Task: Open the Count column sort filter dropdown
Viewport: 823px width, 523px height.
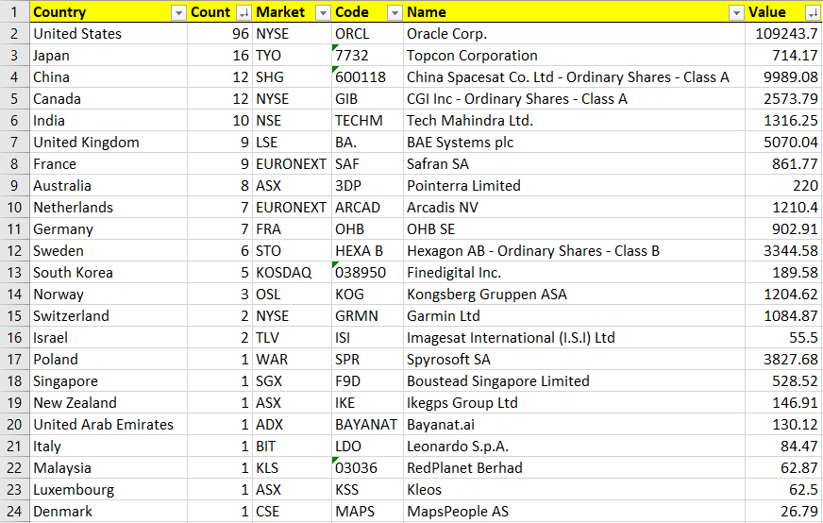Action: (x=244, y=13)
